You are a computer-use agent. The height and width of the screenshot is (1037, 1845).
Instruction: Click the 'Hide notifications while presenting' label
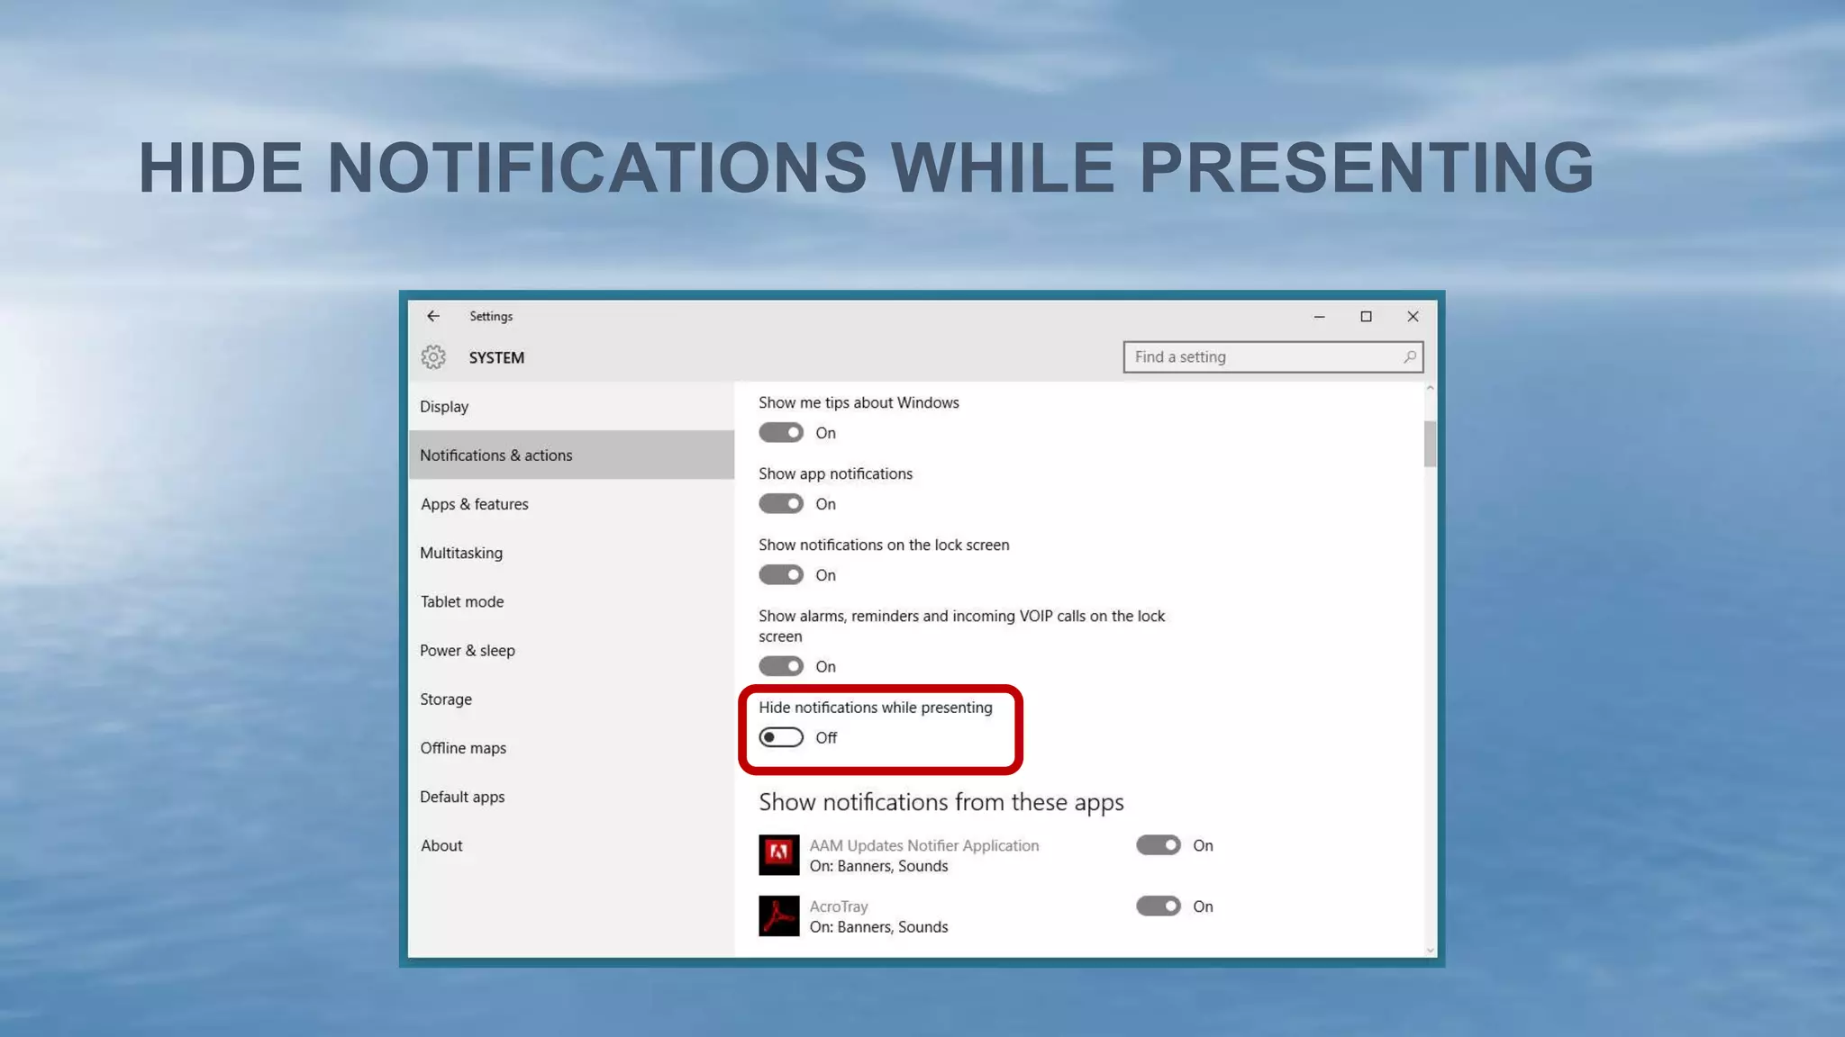click(x=876, y=708)
